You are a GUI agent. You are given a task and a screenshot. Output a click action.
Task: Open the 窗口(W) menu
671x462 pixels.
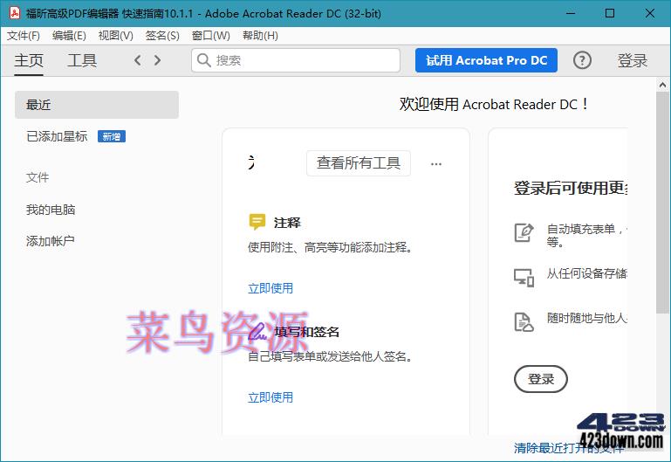click(210, 36)
